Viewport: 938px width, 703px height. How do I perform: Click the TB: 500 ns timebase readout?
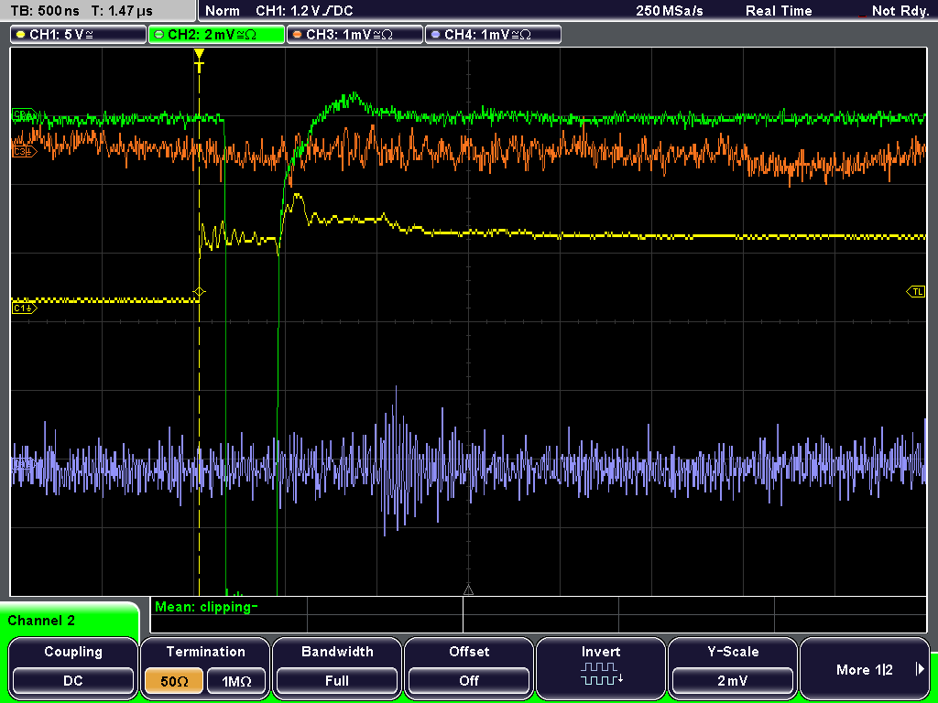point(45,11)
